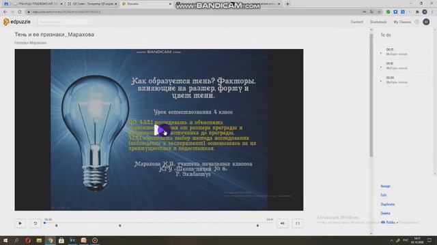Close the active Edpuzzle browser tab
437x245 pixels.
click(x=170, y=4)
